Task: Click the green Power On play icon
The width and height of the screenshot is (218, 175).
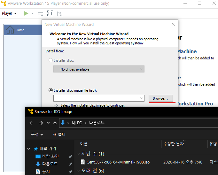Action: click(x=26, y=13)
